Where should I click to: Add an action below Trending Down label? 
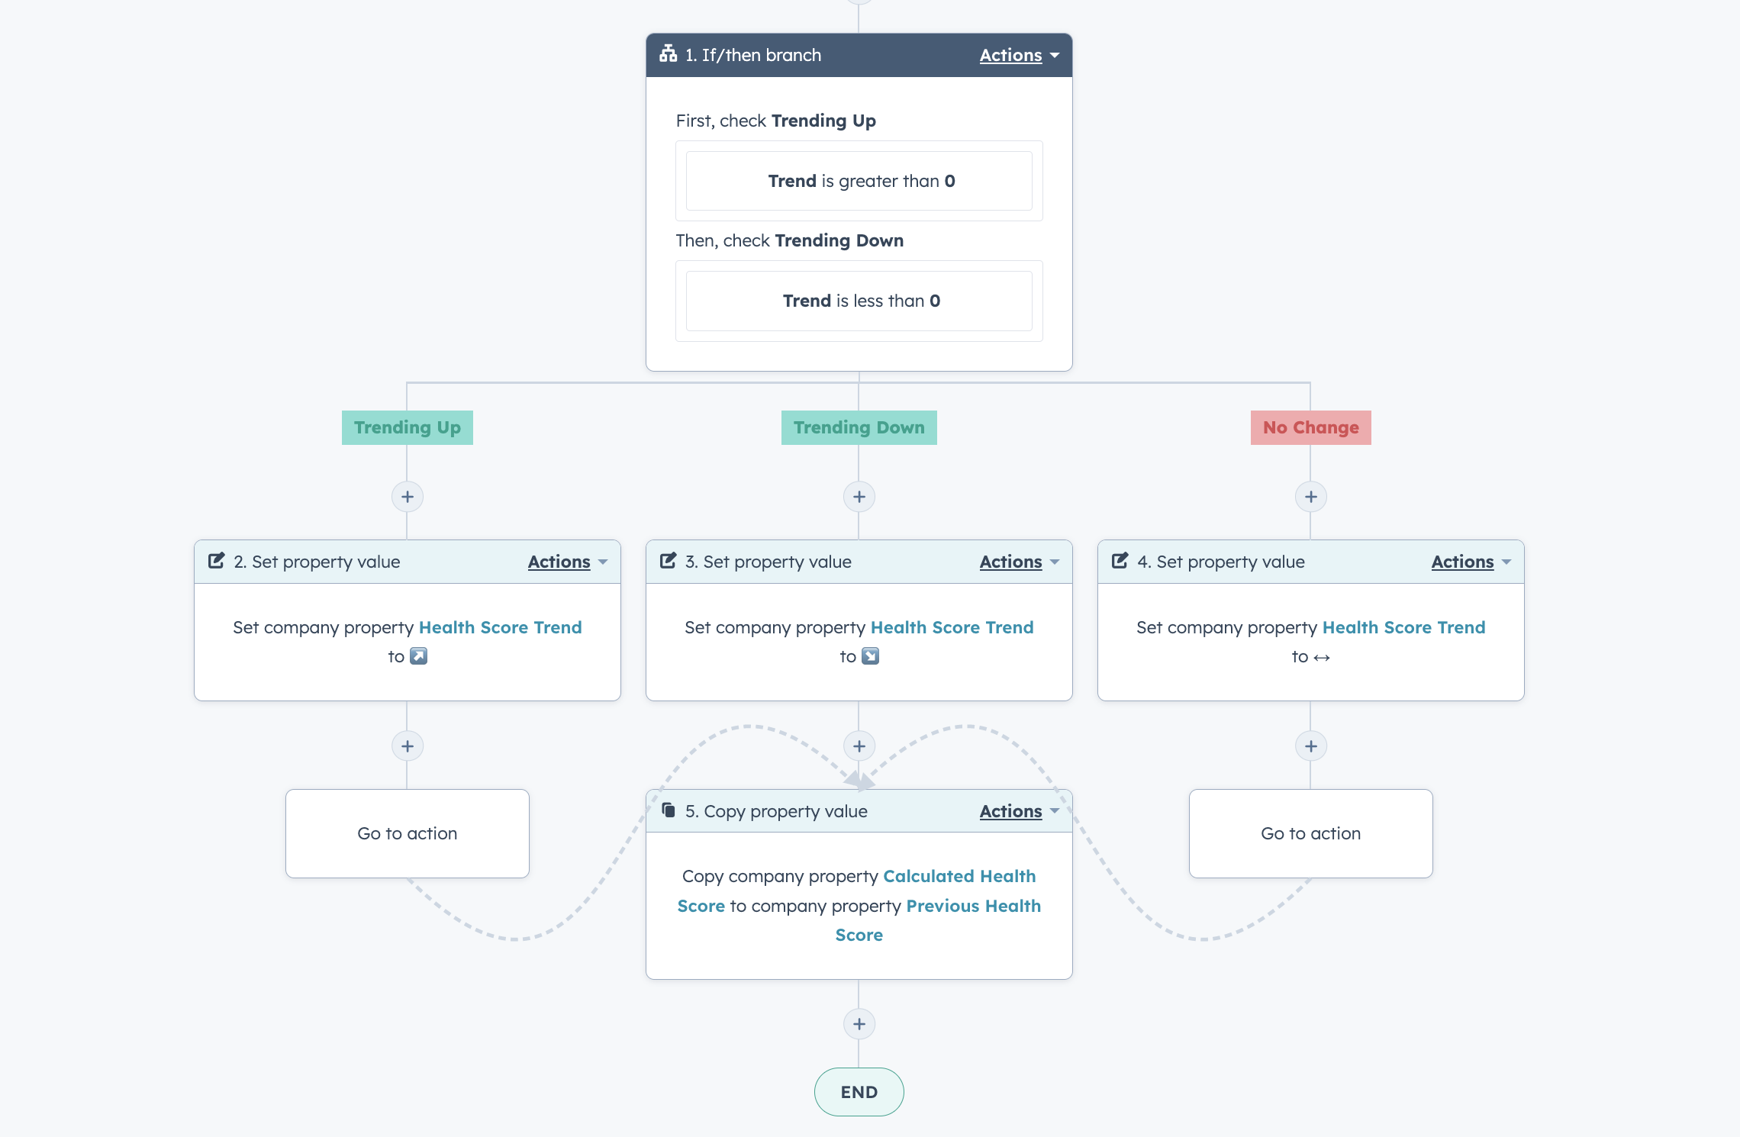pyautogui.click(x=859, y=497)
